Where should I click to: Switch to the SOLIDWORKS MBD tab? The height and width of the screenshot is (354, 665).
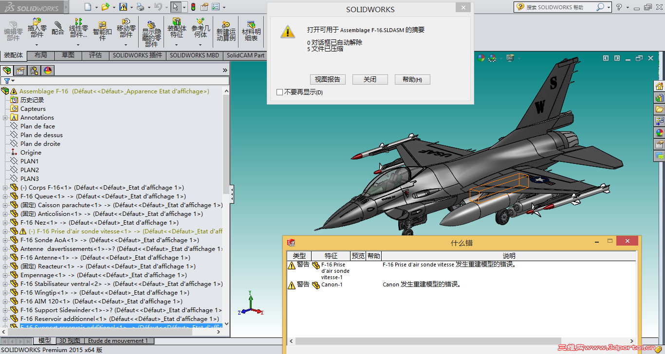(195, 55)
